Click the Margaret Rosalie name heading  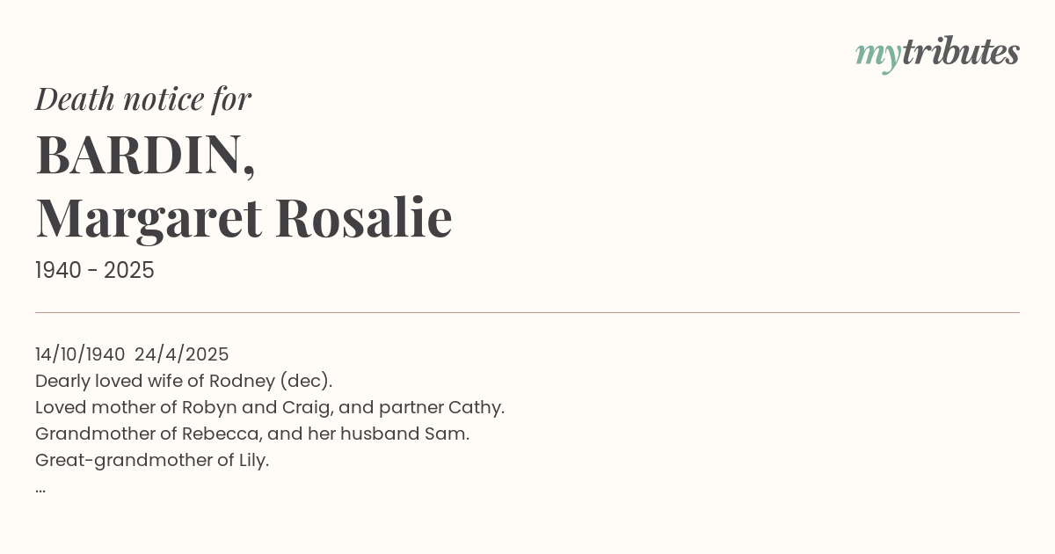(x=244, y=218)
